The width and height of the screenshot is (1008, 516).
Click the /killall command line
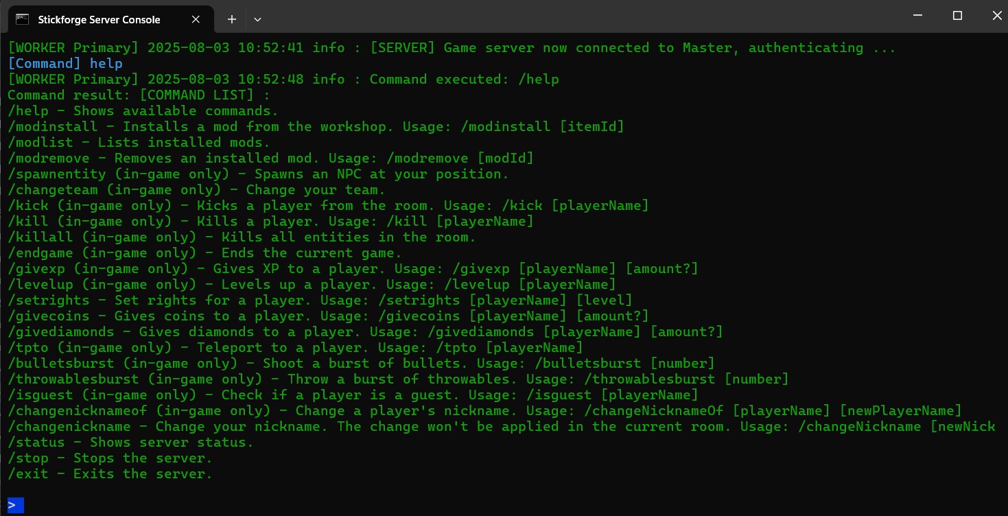[x=242, y=237]
